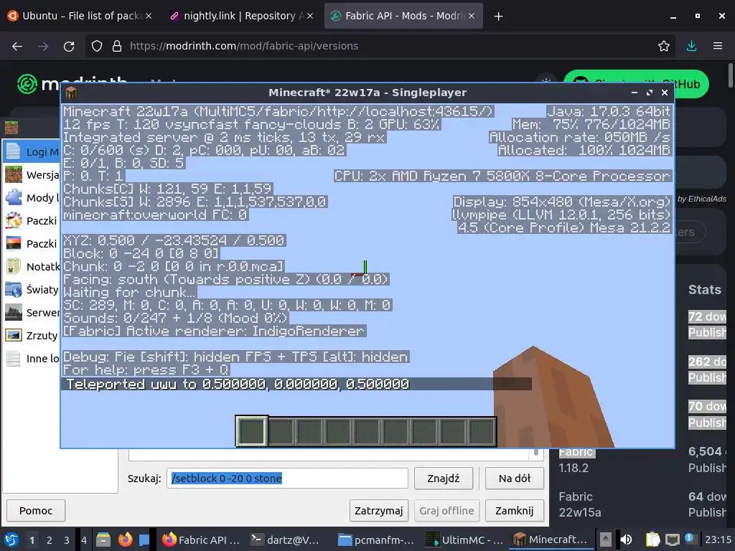Click the Zamknij close button
Screen dimensions: 735x551
pos(514,511)
